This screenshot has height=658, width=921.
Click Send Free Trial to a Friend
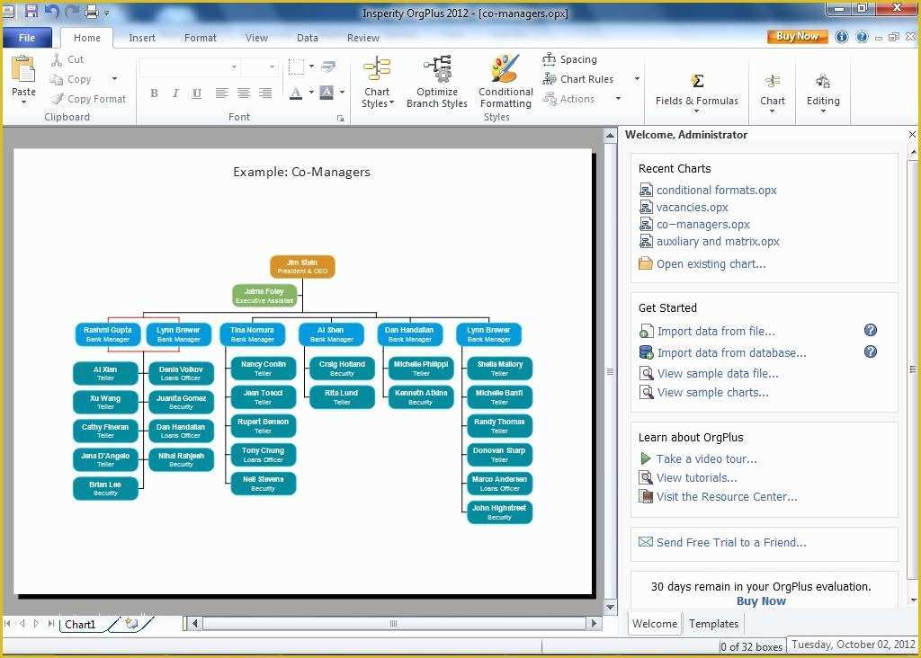point(730,542)
